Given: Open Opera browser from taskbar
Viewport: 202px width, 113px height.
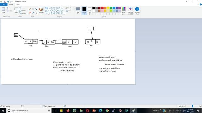Looking at the screenshot, I should tap(88, 110).
